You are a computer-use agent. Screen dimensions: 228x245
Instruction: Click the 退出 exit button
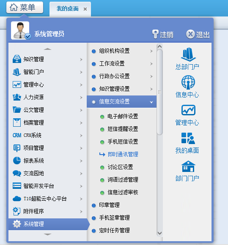click(x=198, y=34)
